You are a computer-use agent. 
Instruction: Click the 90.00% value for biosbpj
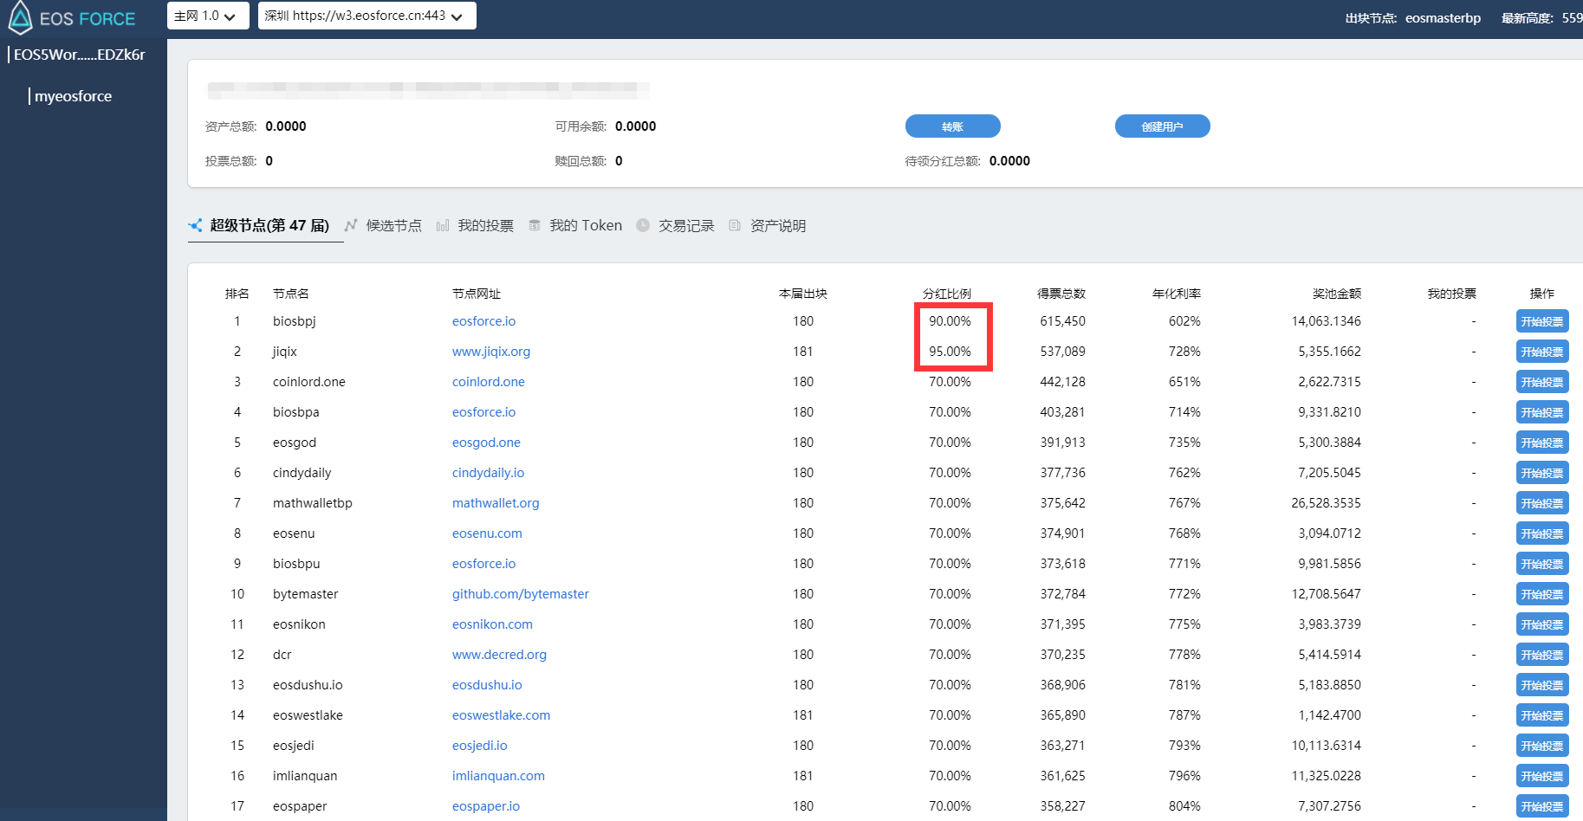[x=950, y=321]
